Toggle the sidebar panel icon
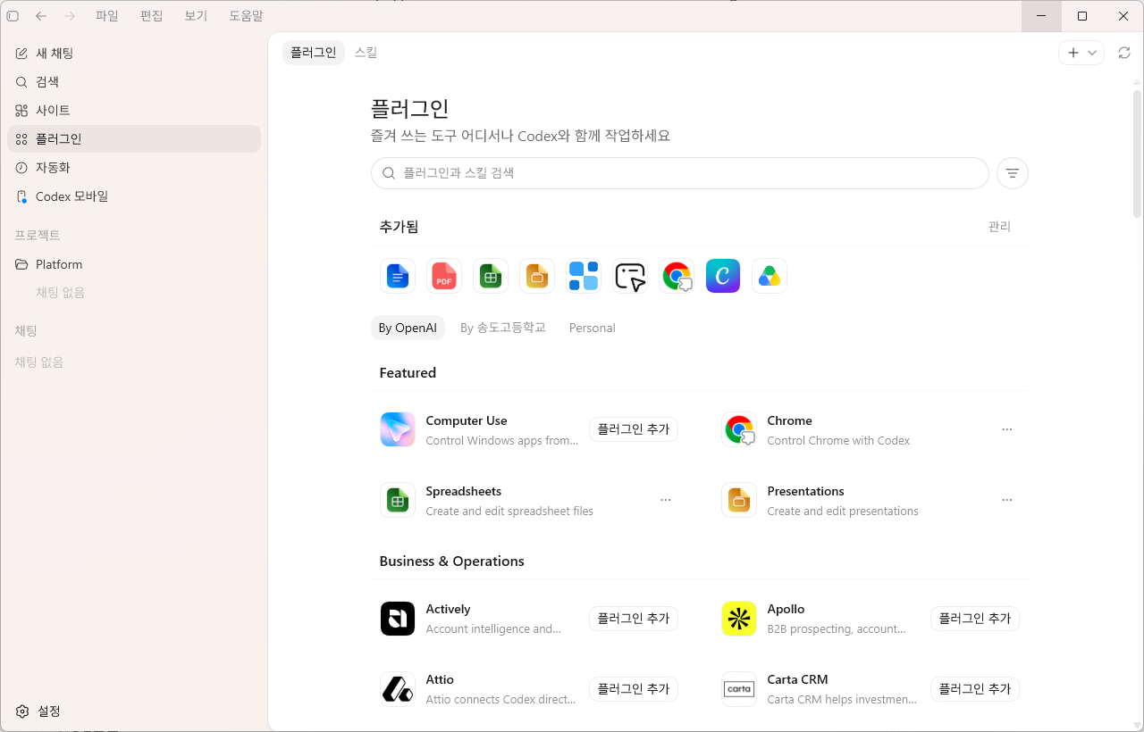This screenshot has height=732, width=1144. tap(13, 16)
